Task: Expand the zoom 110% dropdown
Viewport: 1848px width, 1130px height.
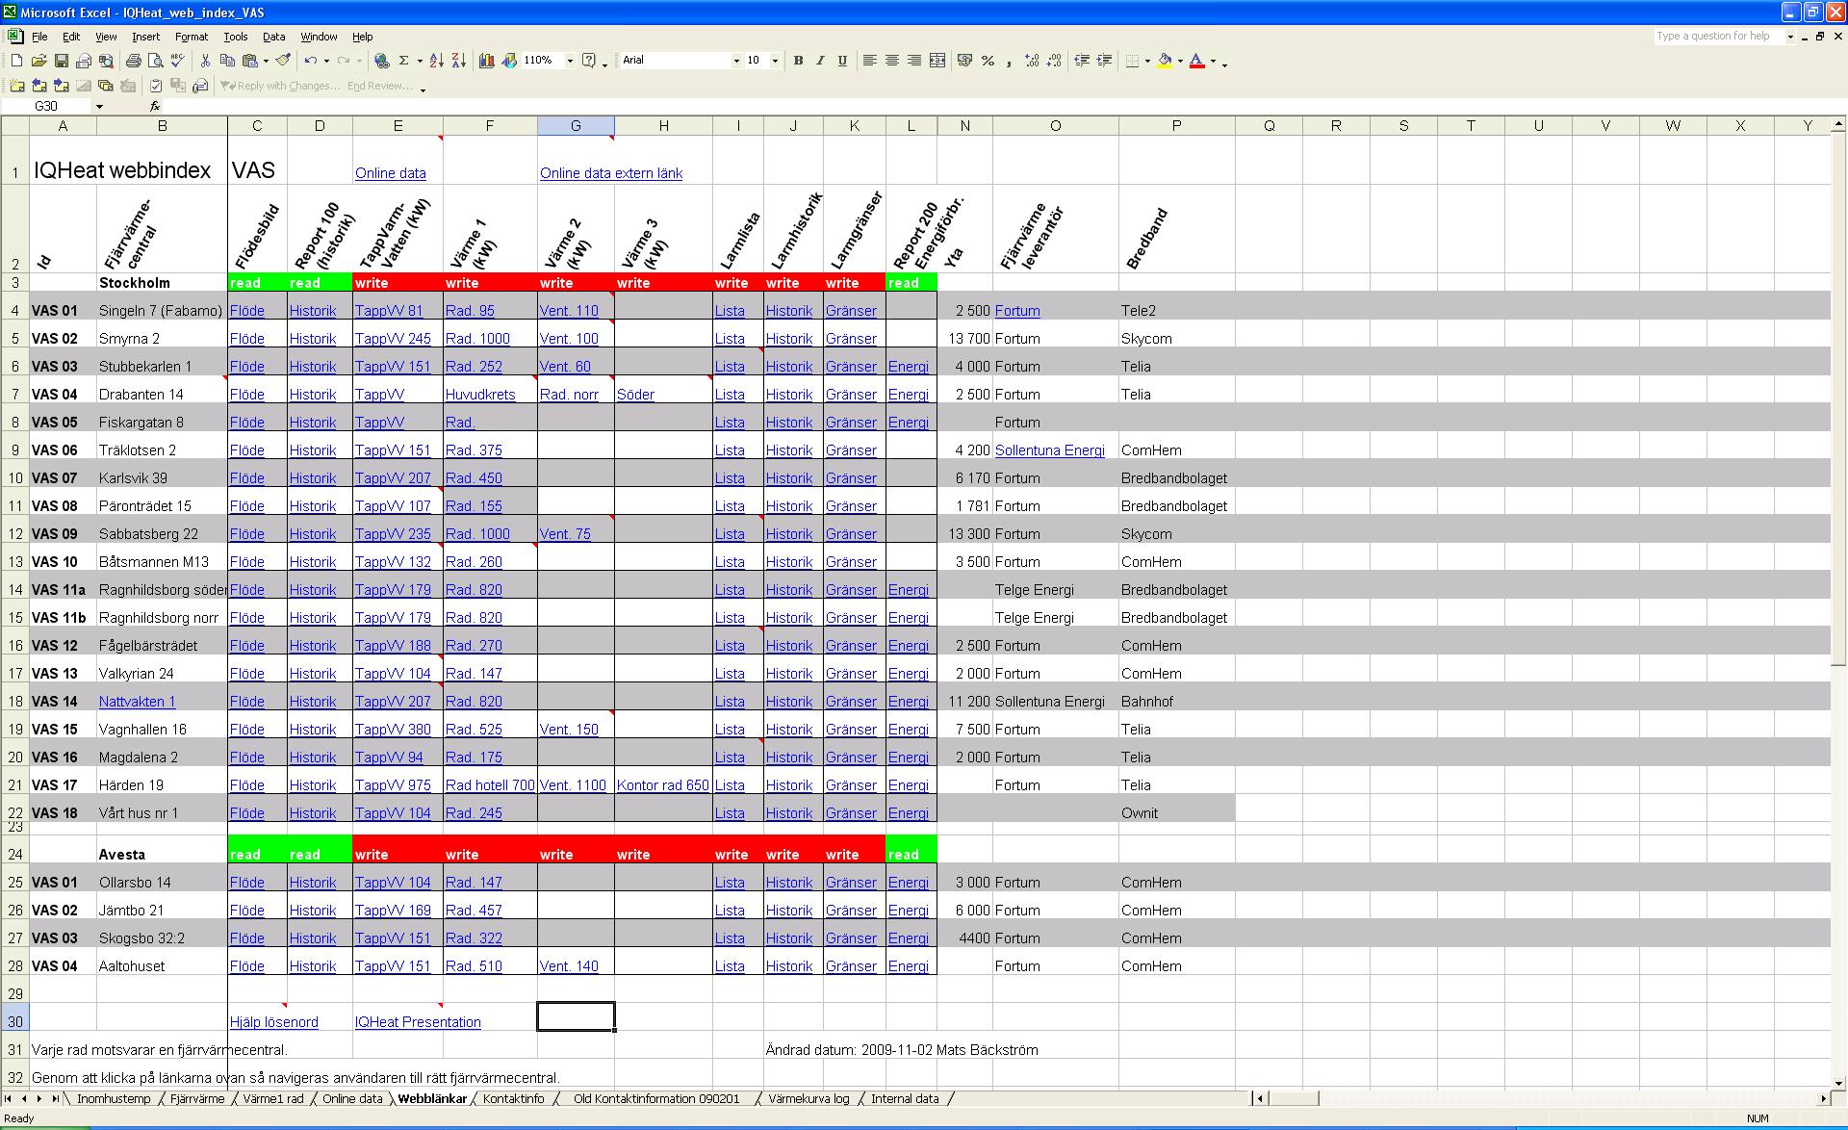Action: tap(570, 61)
